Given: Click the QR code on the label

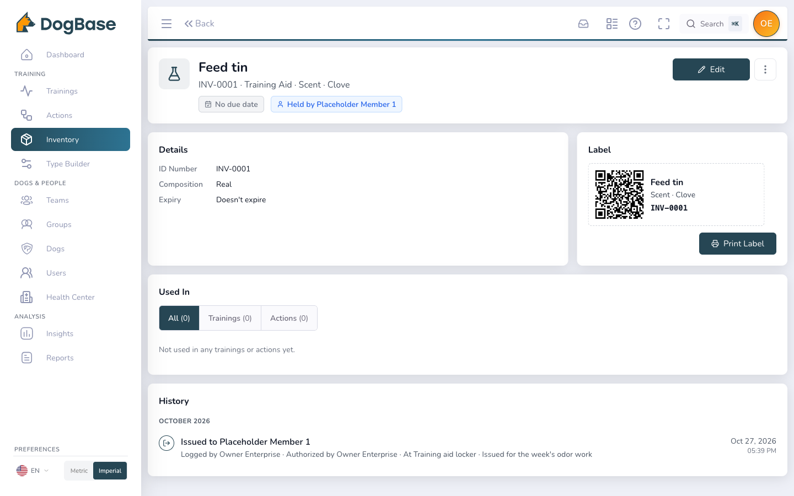Looking at the screenshot, I should click(x=619, y=195).
